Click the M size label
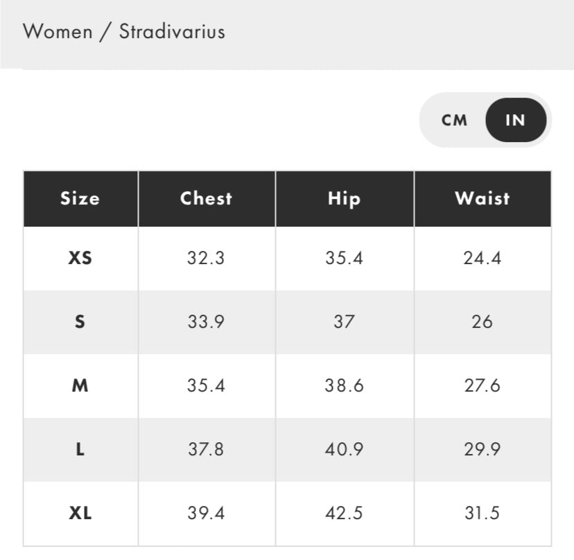This screenshot has width=574, height=560. [80, 385]
